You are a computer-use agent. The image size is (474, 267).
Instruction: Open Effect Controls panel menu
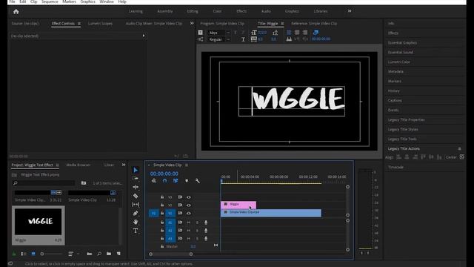pyautogui.click(x=79, y=23)
